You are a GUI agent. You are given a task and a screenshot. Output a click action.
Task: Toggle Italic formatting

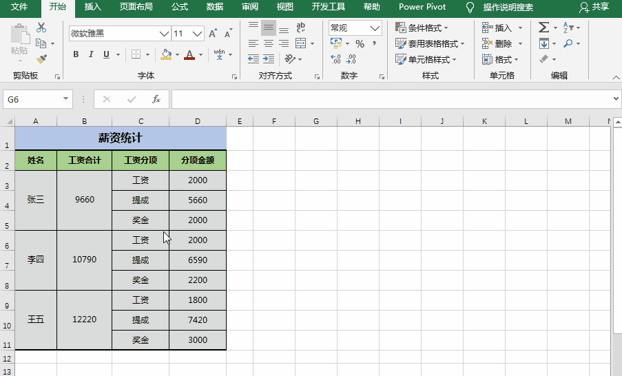click(91, 54)
